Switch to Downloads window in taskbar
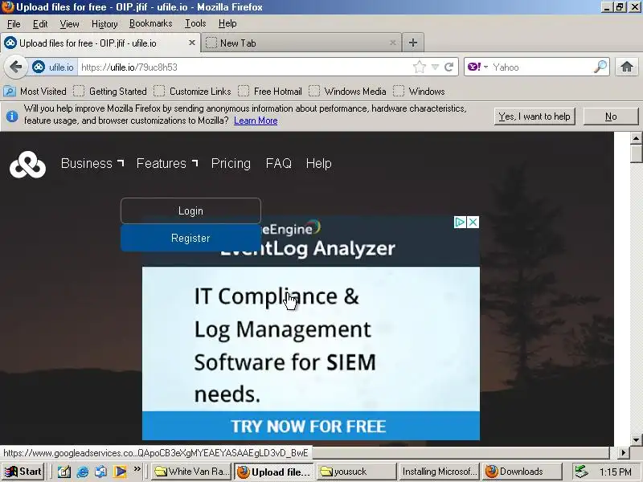This screenshot has width=643, height=482. pyautogui.click(x=522, y=472)
